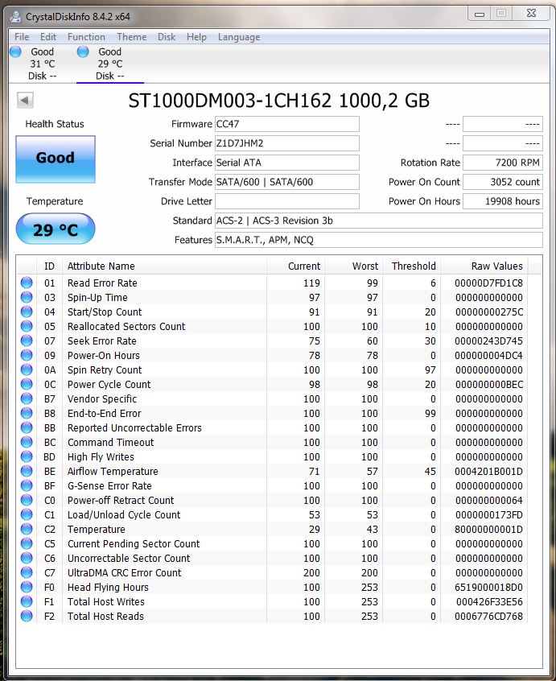556x681 pixels.
Task: Click the Interface field Serial ATA
Action: click(x=287, y=163)
